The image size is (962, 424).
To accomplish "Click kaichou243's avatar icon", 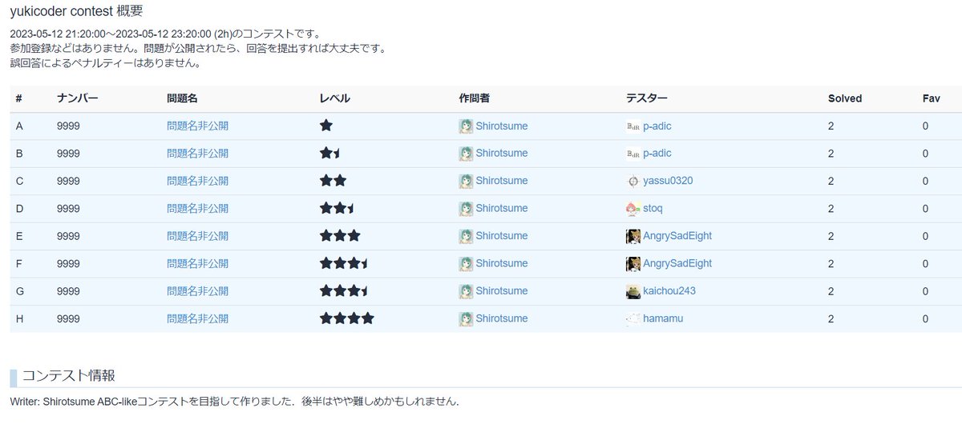I will click(x=633, y=291).
